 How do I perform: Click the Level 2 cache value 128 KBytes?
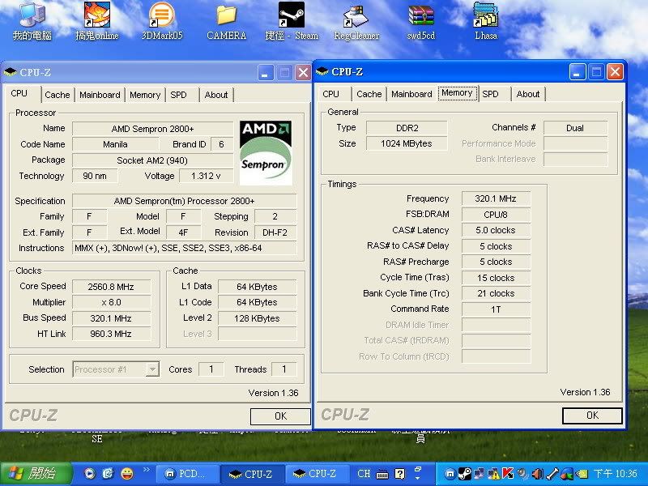point(257,318)
